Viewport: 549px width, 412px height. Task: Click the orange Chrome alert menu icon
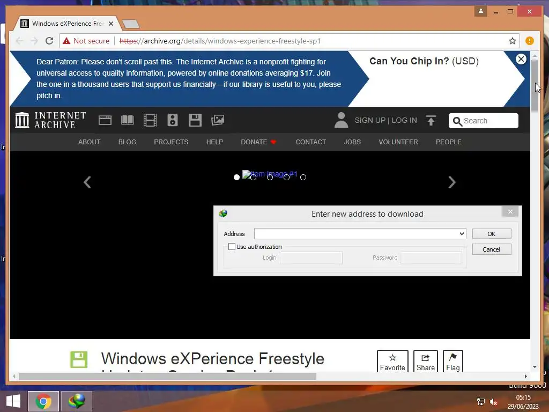[529, 41]
